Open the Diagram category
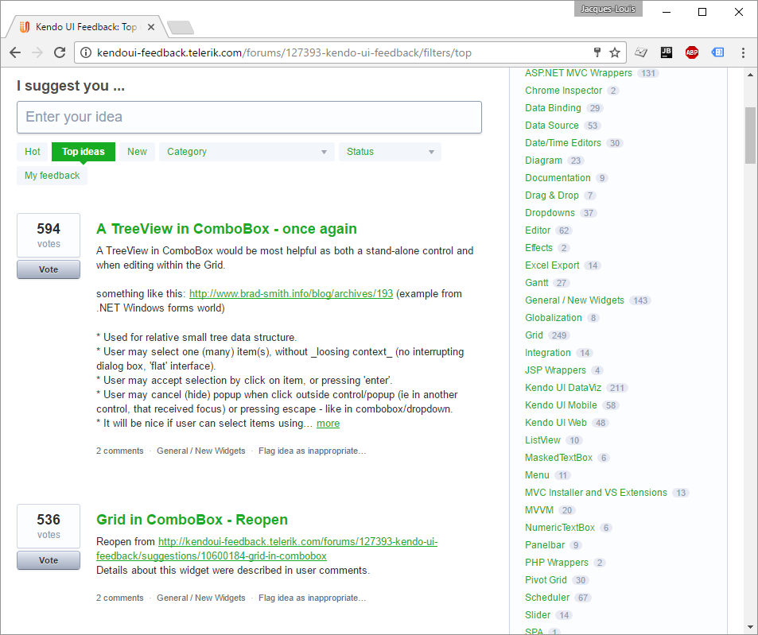The height and width of the screenshot is (635, 758). pos(543,161)
